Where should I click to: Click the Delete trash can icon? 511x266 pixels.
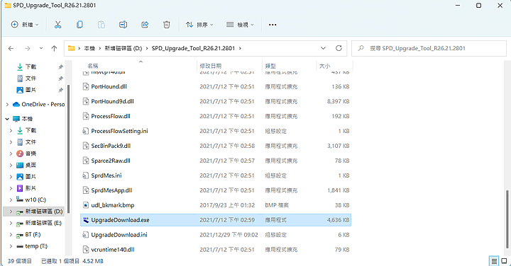coord(167,25)
